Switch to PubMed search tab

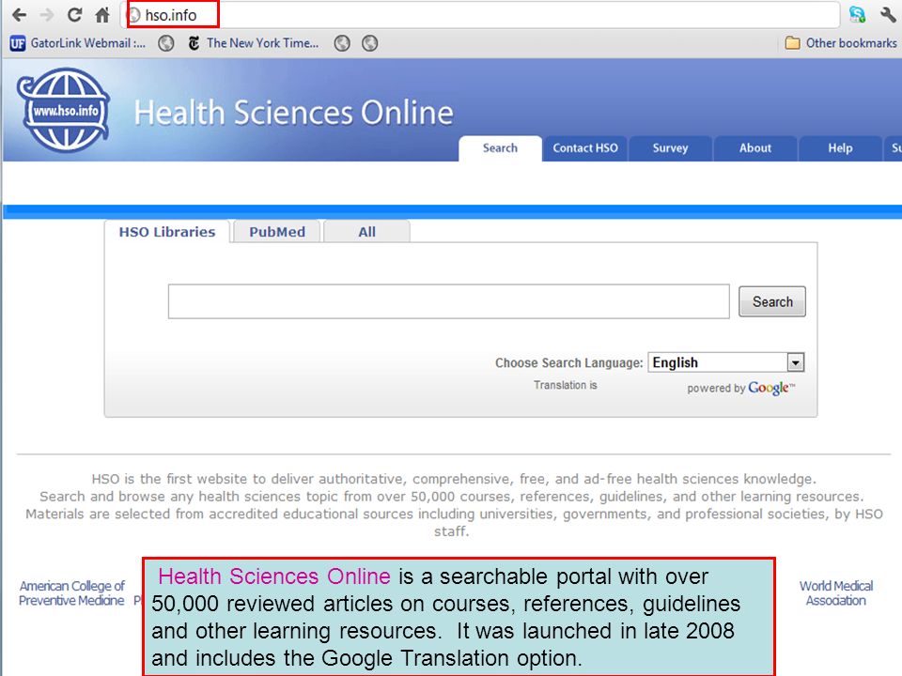coord(276,232)
